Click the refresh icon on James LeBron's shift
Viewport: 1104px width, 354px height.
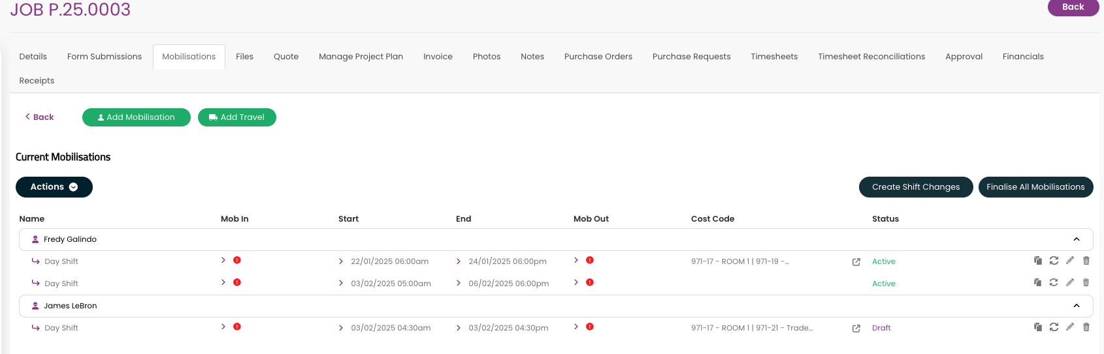pyautogui.click(x=1054, y=327)
